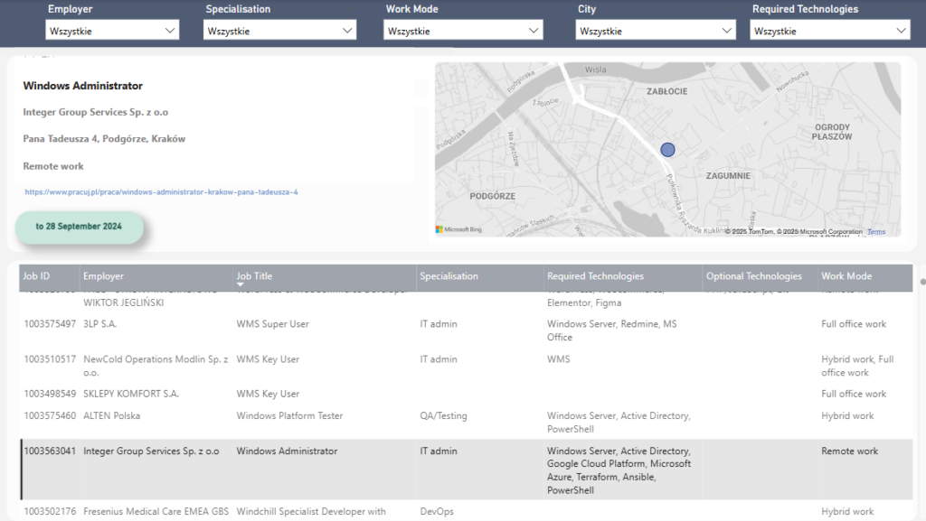Click the Microsoft Bing logo on map
This screenshot has height=521, width=926.
[459, 230]
